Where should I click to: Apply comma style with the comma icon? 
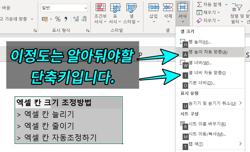click(x=66, y=19)
